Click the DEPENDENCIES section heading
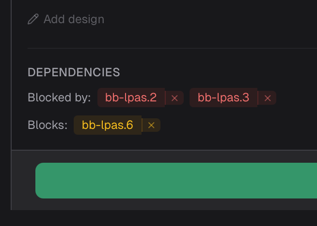The width and height of the screenshot is (317, 226). pyautogui.click(x=74, y=72)
